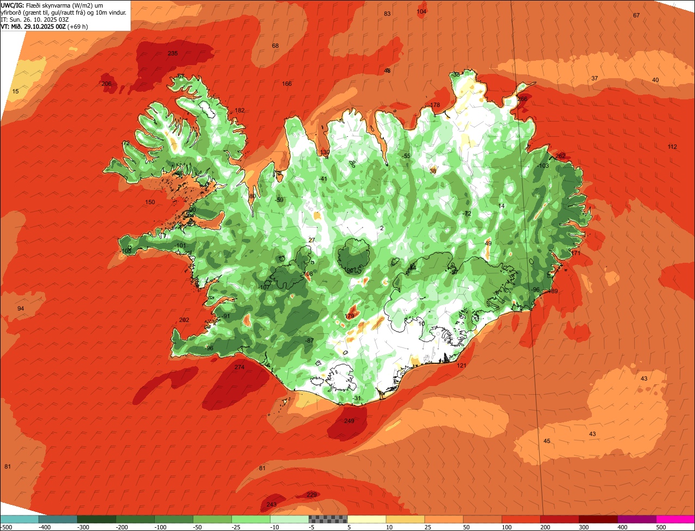Select the 121 value off the southeast coast
Viewport: 695px width, 531px height.
(x=462, y=365)
